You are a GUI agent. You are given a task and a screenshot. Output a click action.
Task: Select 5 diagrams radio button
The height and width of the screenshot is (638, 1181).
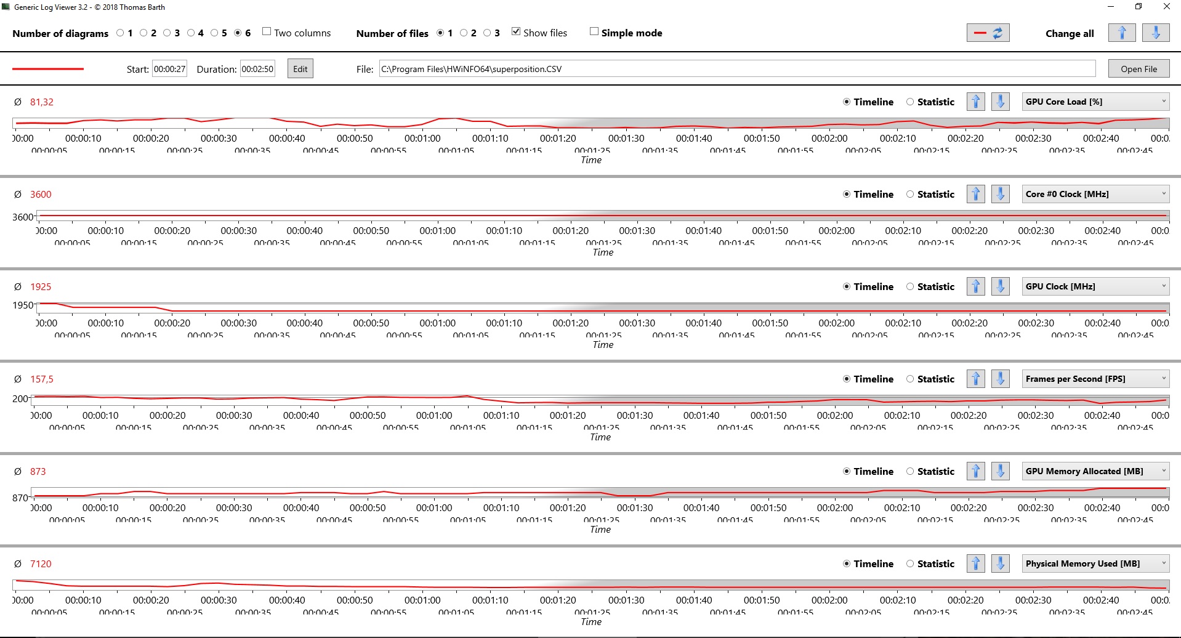click(214, 33)
